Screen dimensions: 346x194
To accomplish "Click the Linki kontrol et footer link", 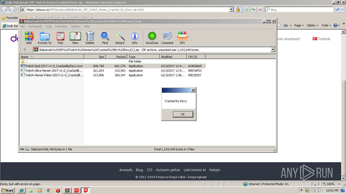I will pyautogui.click(x=195, y=170).
